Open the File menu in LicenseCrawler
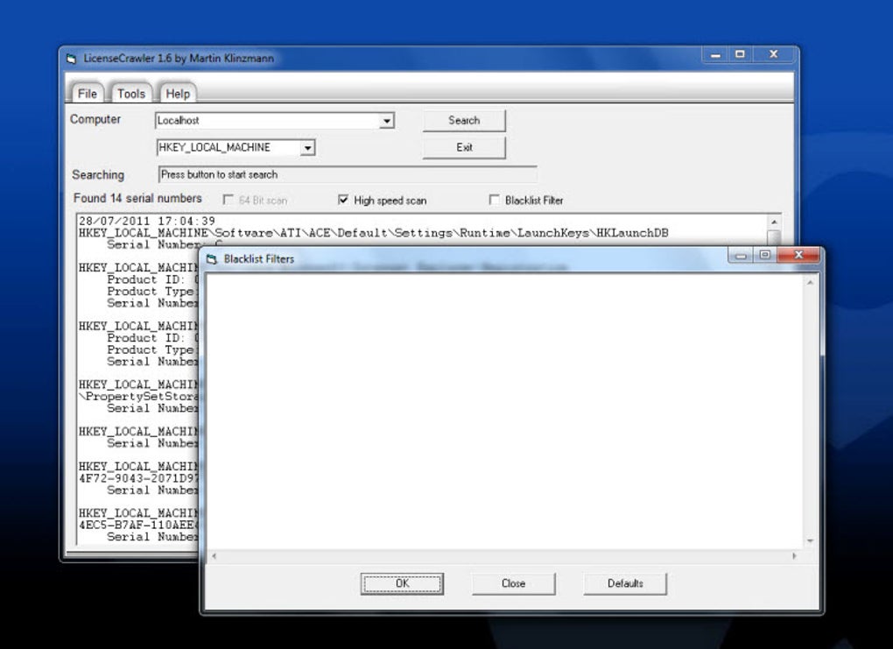Image resolution: width=893 pixels, height=649 pixels. tap(87, 94)
